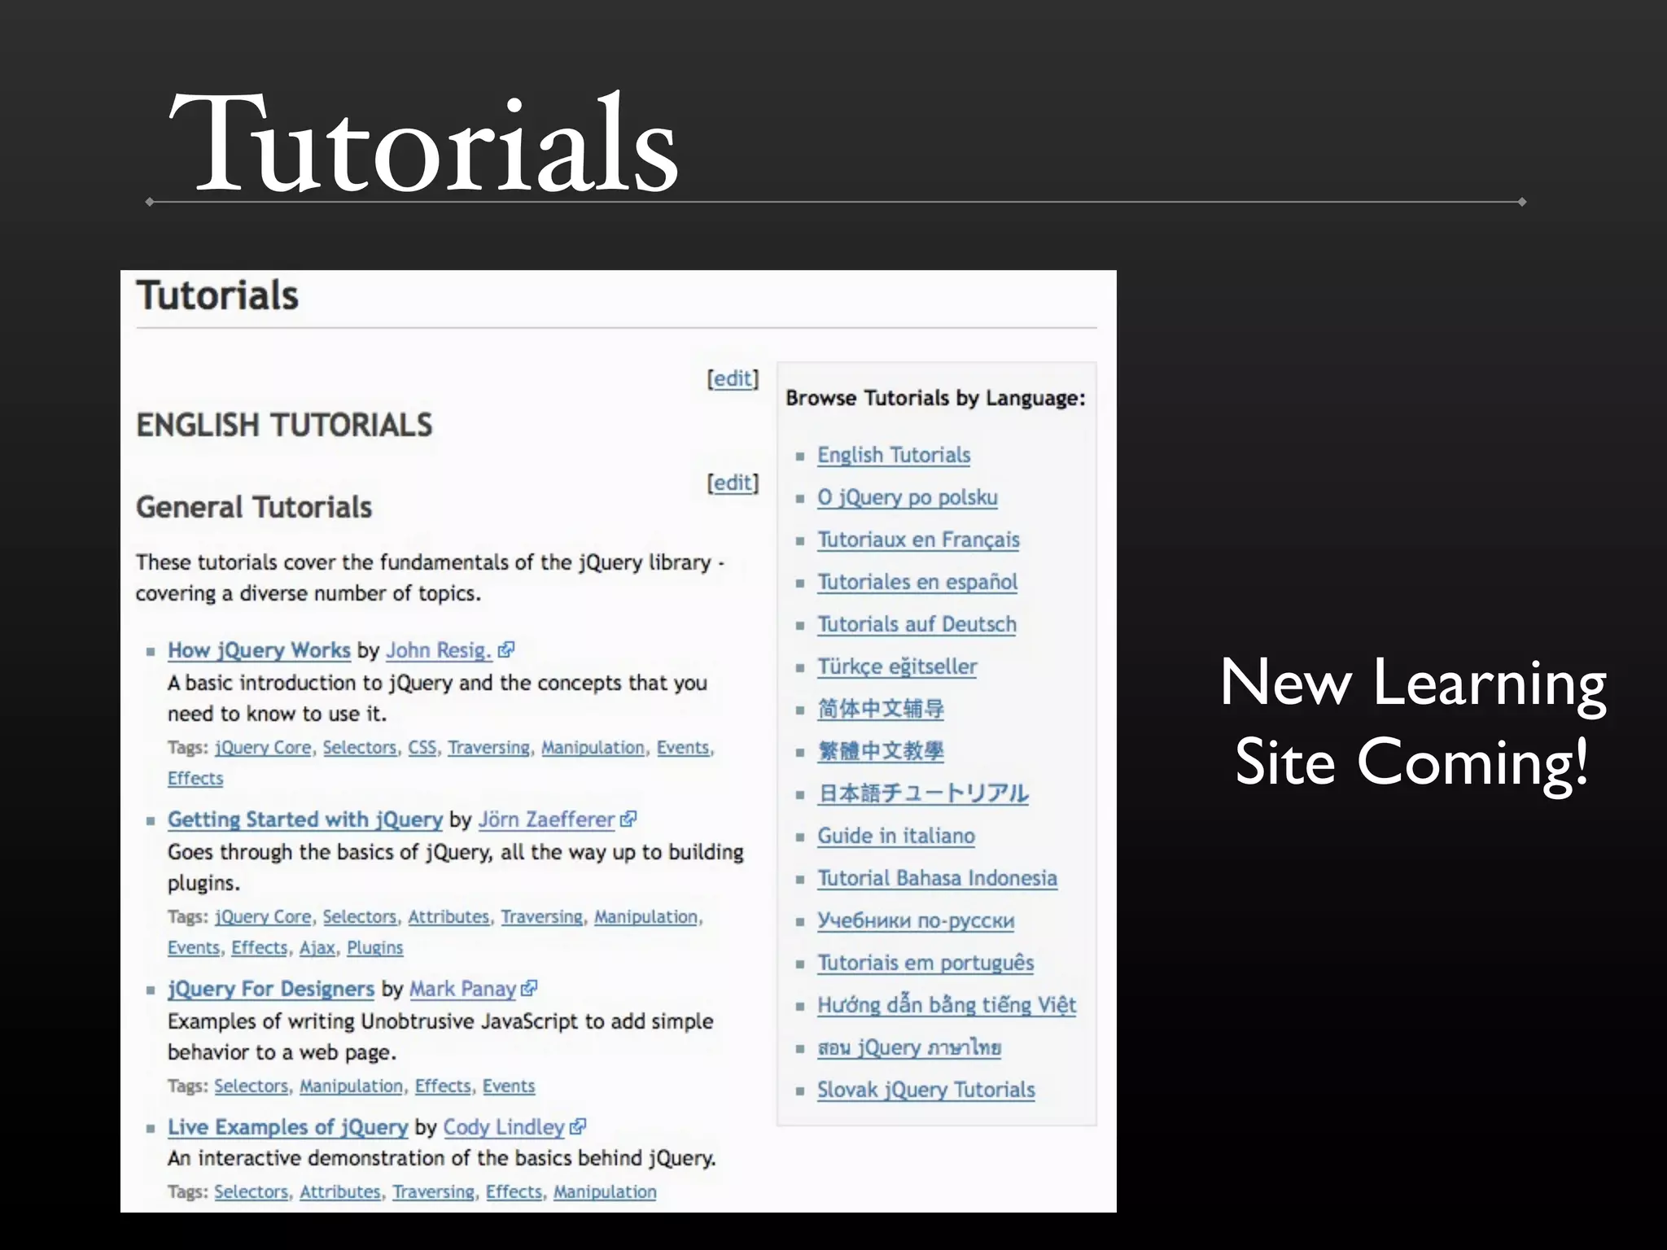The height and width of the screenshot is (1250, 1667).
Task: Select Slovak jQuery Tutorials link
Action: tap(926, 1090)
